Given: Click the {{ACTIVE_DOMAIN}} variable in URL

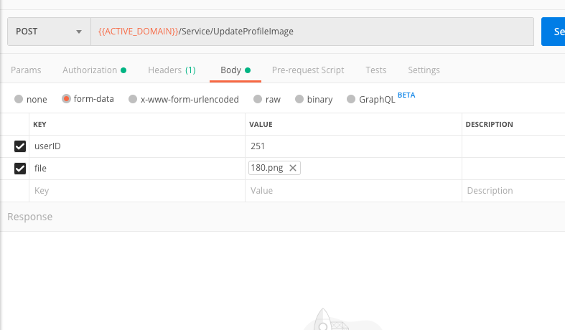Looking at the screenshot, I should pyautogui.click(x=139, y=32).
